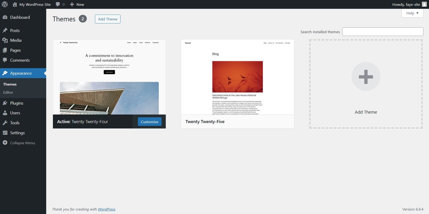The width and height of the screenshot is (429, 214).
Task: Click the Tools wrench icon
Action: tap(5, 123)
